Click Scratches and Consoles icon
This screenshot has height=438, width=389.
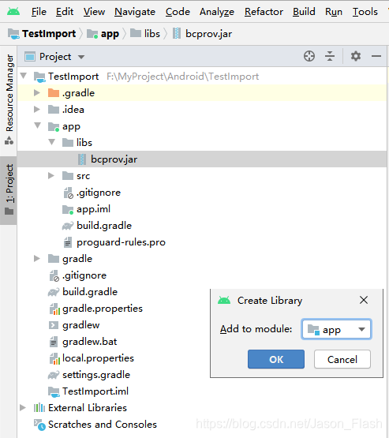coord(39,425)
